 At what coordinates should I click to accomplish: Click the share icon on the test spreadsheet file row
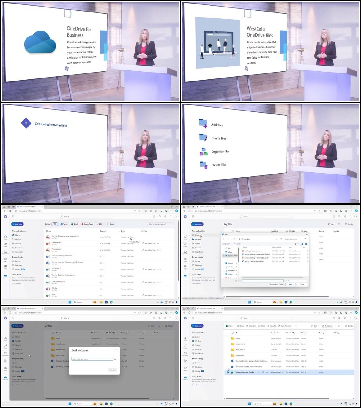[x=263, y=372]
